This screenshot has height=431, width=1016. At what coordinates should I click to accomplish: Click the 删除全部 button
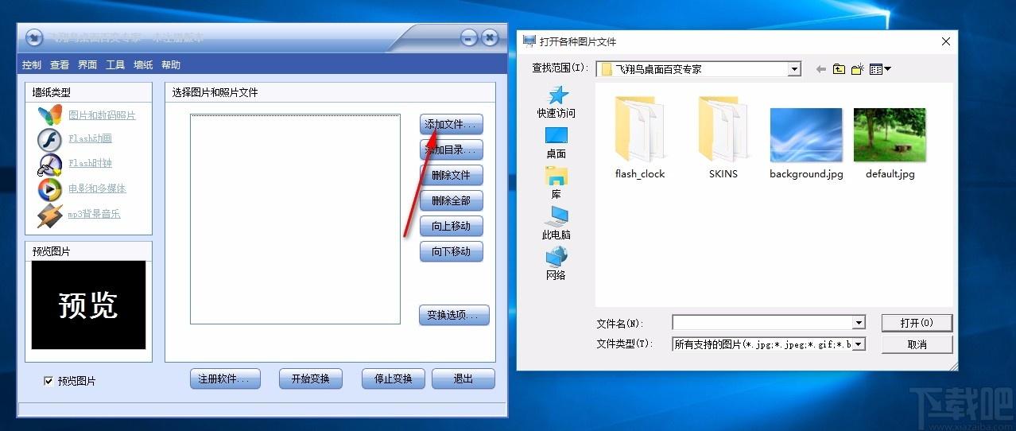pyautogui.click(x=452, y=200)
